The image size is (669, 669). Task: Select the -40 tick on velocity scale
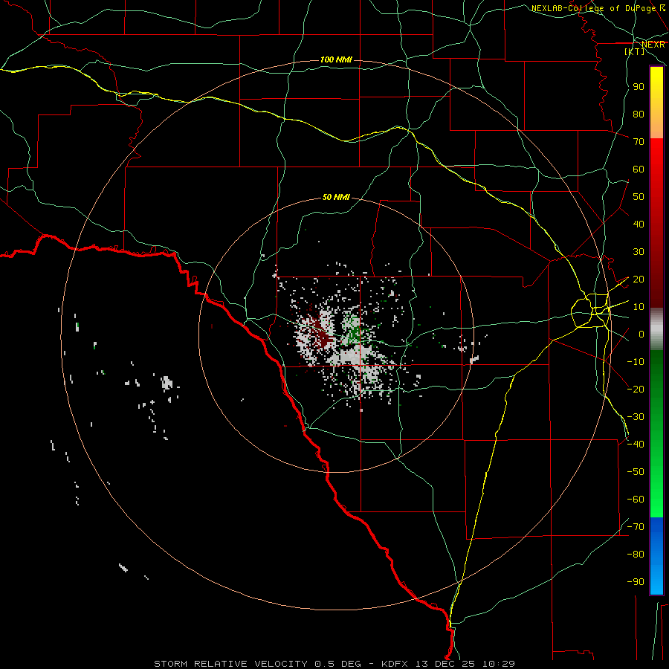coord(636,445)
